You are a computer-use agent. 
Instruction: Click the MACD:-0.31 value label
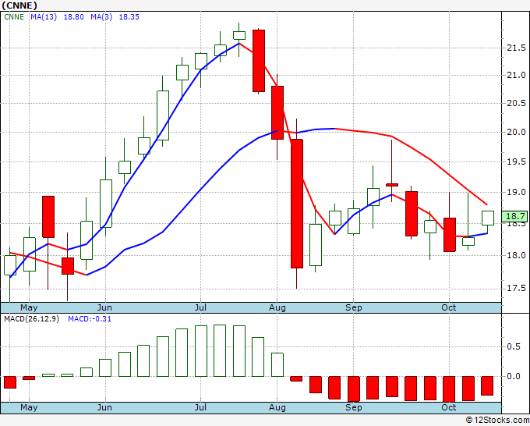pos(90,319)
